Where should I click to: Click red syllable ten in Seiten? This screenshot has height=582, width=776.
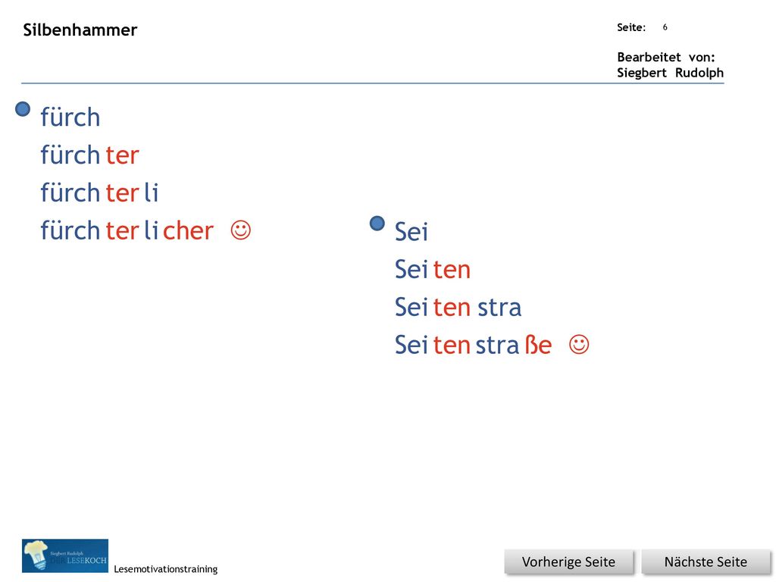[452, 270]
